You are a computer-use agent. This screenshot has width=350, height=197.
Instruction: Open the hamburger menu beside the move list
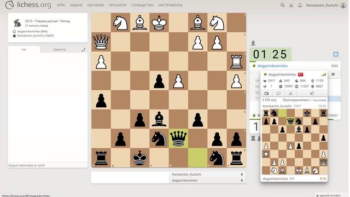click(x=333, y=74)
